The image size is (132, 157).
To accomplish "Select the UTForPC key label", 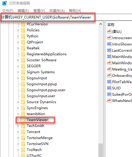I will (34, 156).
